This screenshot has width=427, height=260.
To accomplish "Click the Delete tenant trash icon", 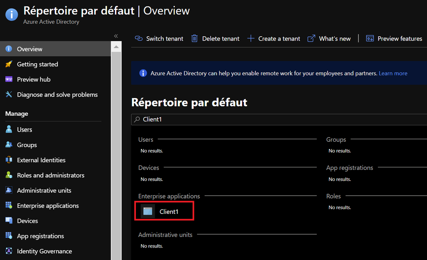I will 194,38.
